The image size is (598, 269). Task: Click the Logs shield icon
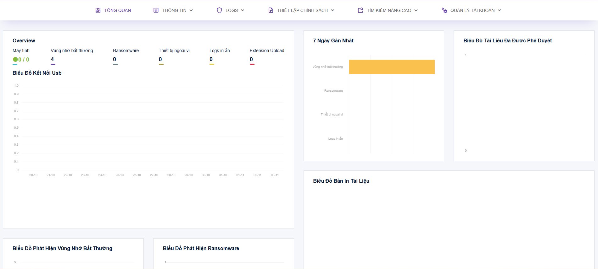[x=219, y=10]
